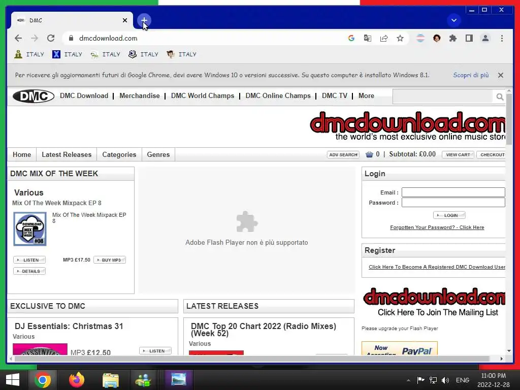Click Mix Of The Week cover thumbnail
This screenshot has width=520, height=390.
pyautogui.click(x=30, y=229)
